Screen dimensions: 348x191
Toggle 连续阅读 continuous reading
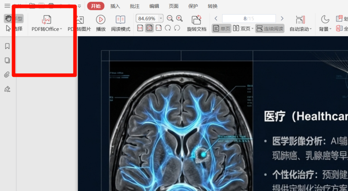270,29
